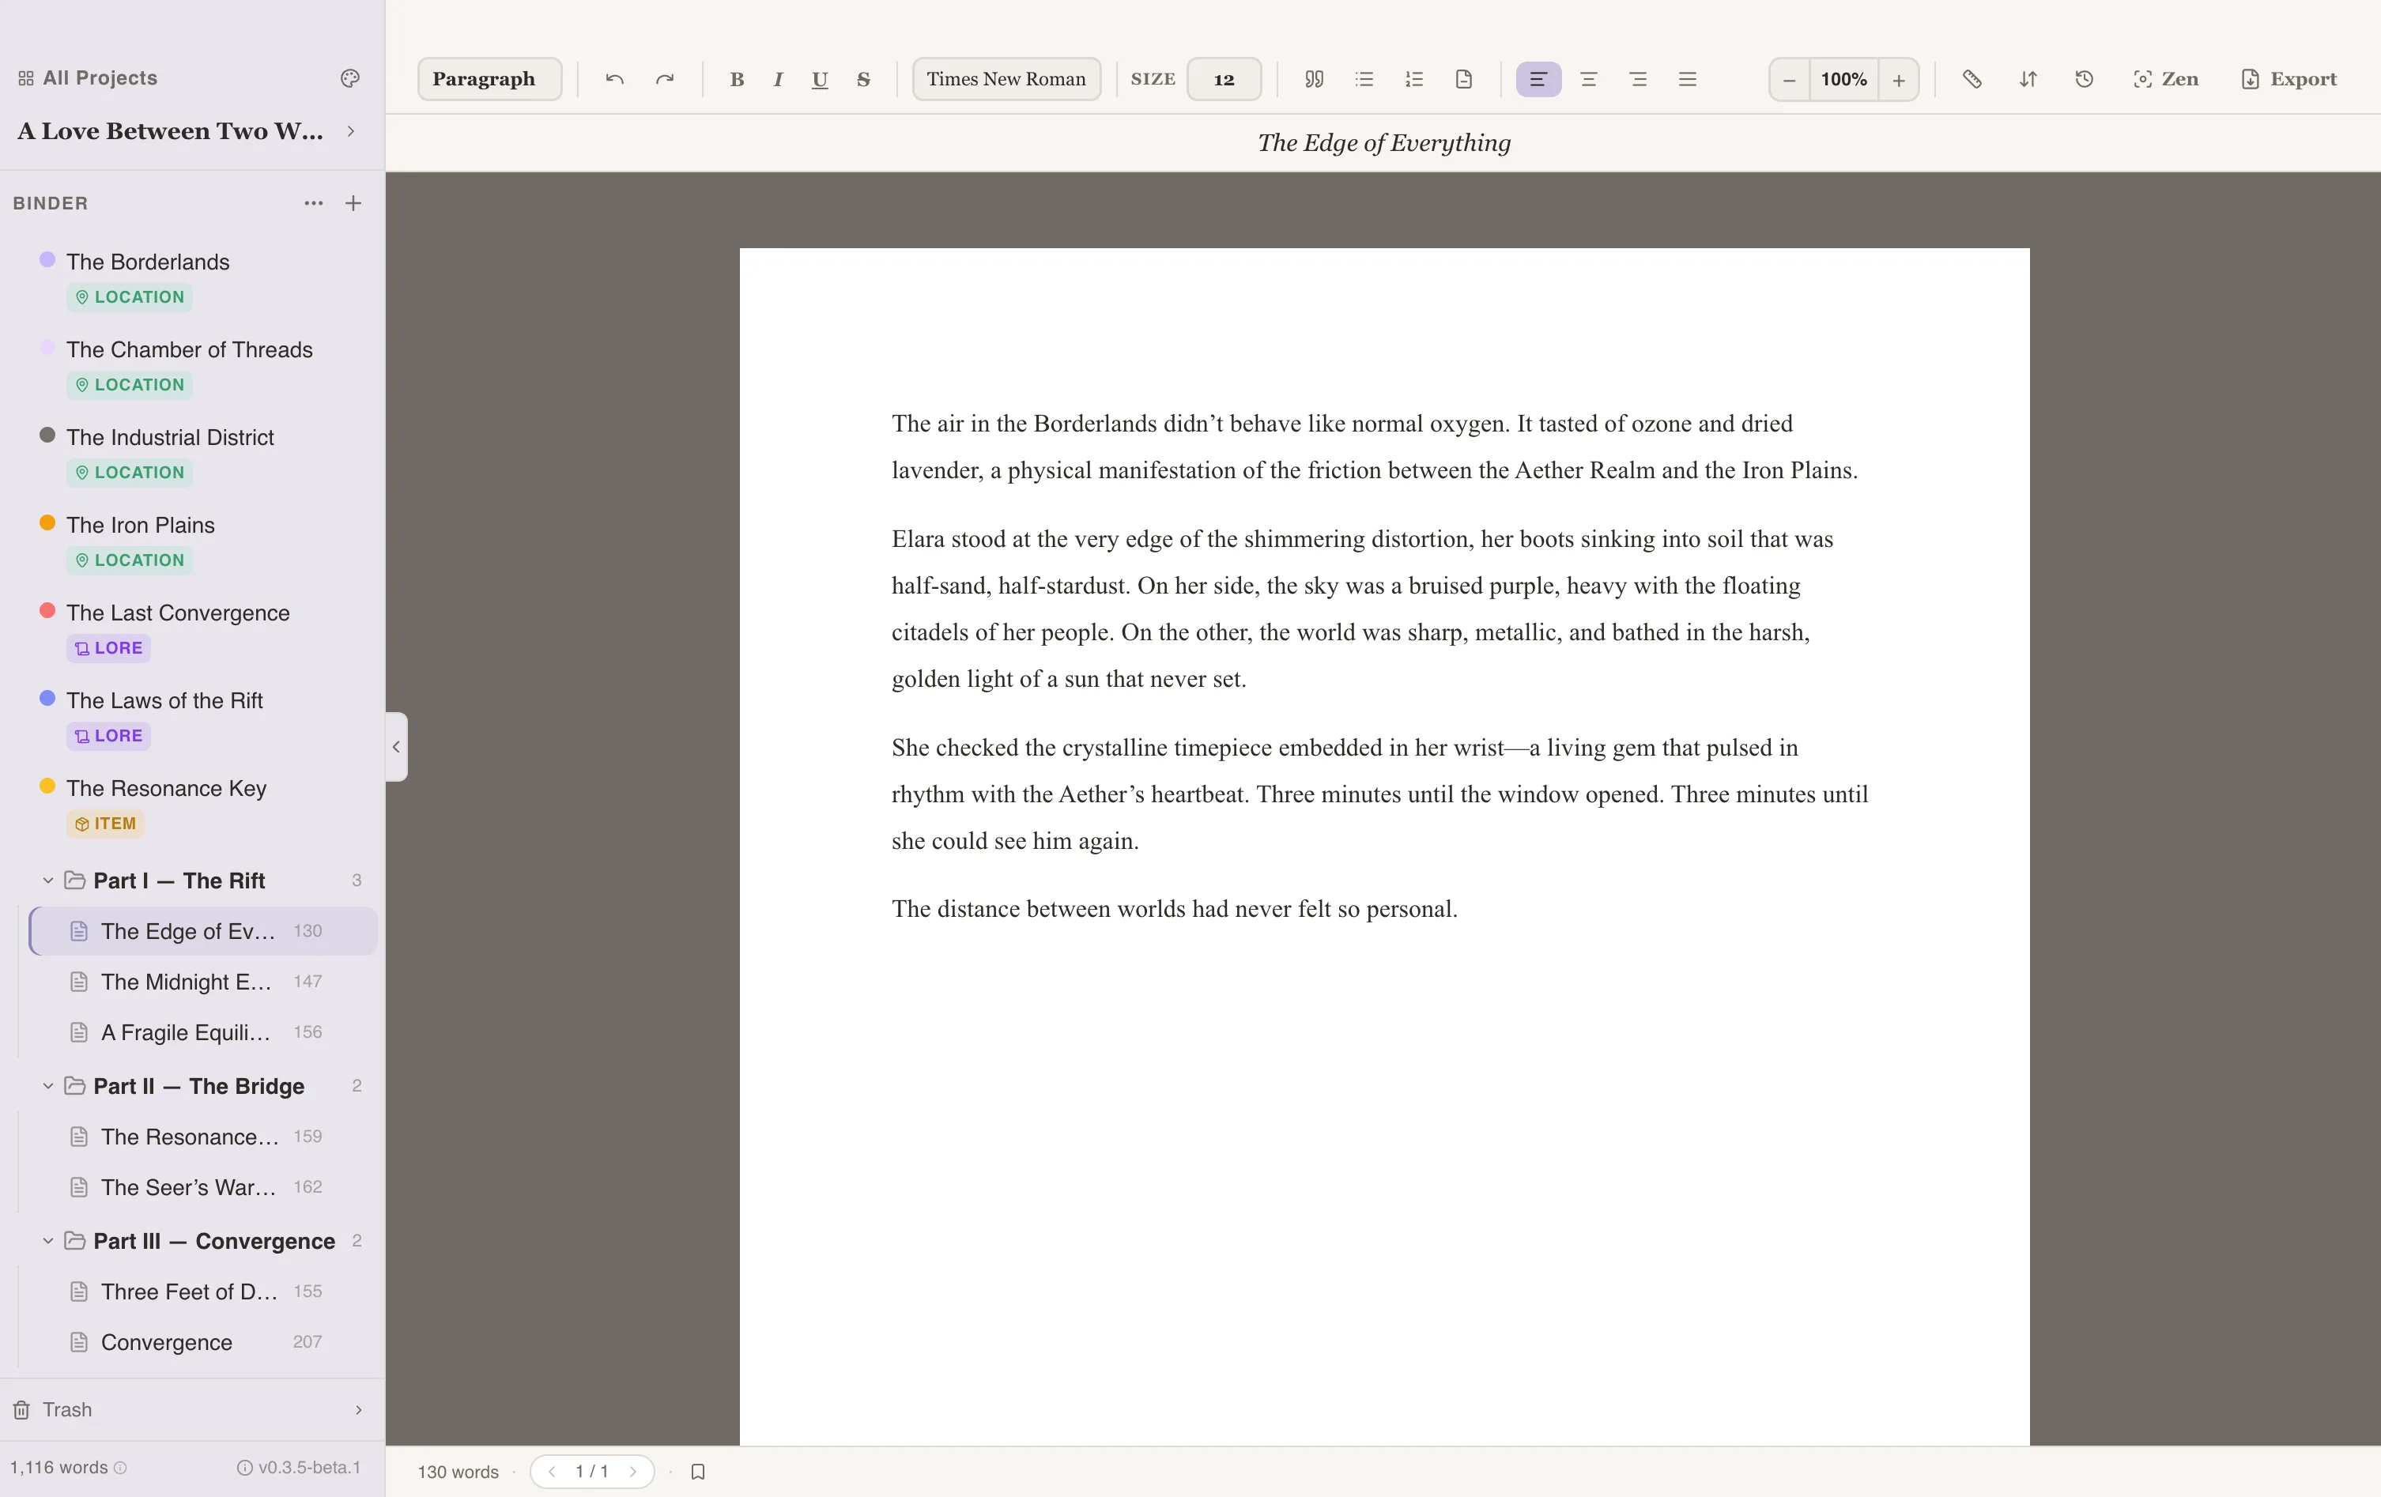Enter Zen mode
The height and width of the screenshot is (1497, 2381).
(2165, 79)
